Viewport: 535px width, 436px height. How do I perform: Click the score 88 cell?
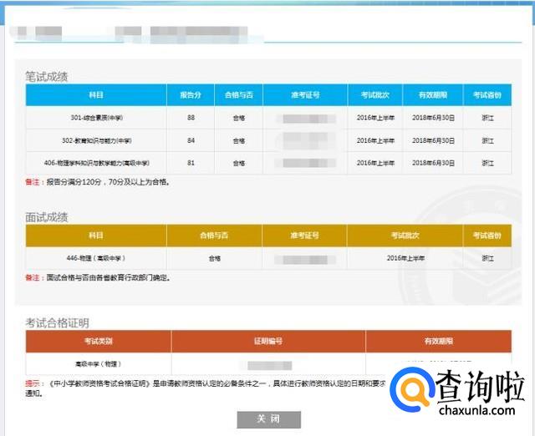191,118
